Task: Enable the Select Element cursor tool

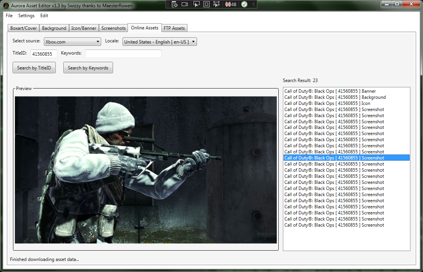Action: 196,4
